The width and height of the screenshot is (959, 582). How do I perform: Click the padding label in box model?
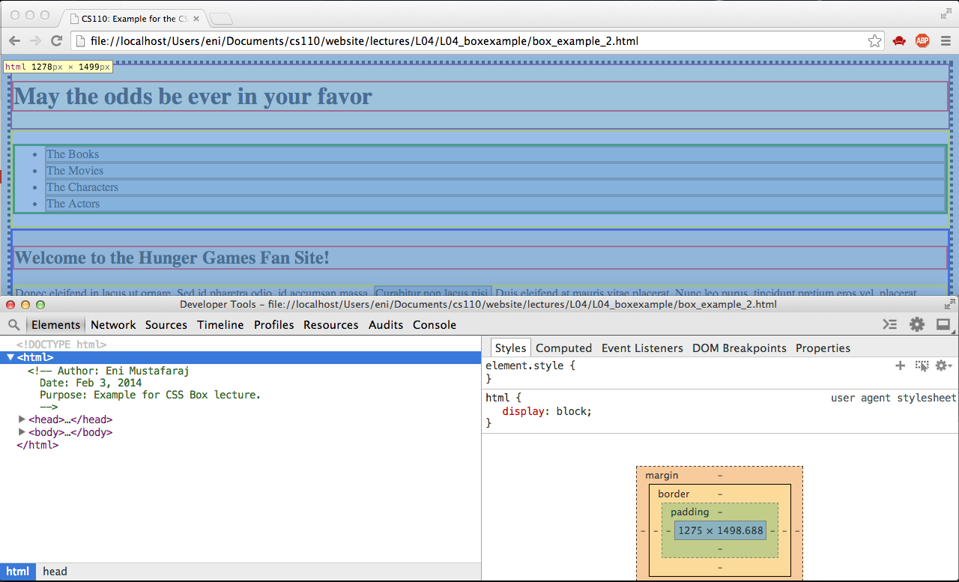click(689, 512)
